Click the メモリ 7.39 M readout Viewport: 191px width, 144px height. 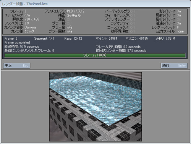pyautogui.click(x=165, y=39)
